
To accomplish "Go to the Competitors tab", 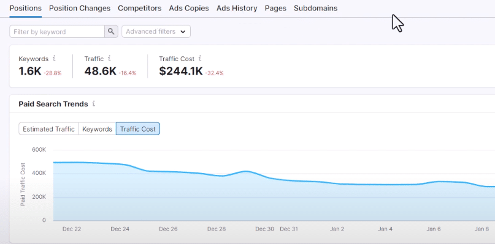I will 139,8.
